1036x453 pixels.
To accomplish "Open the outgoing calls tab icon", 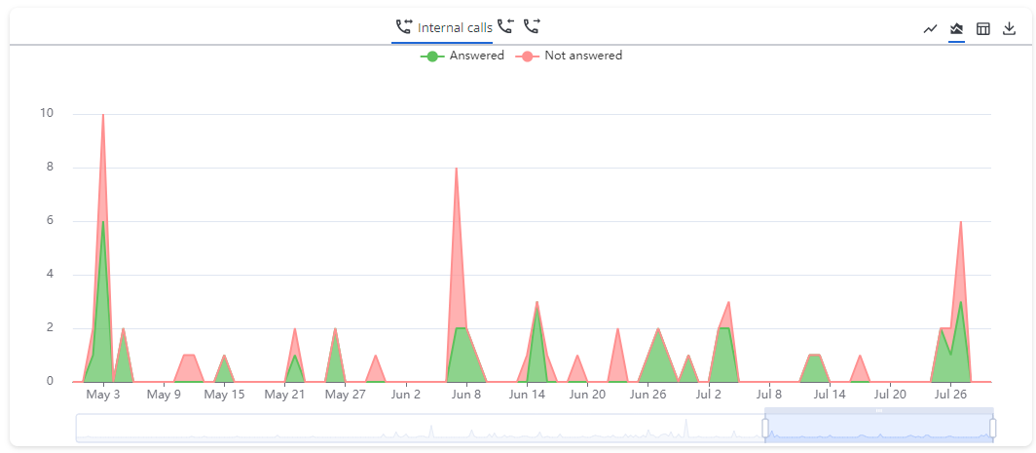I will point(532,26).
